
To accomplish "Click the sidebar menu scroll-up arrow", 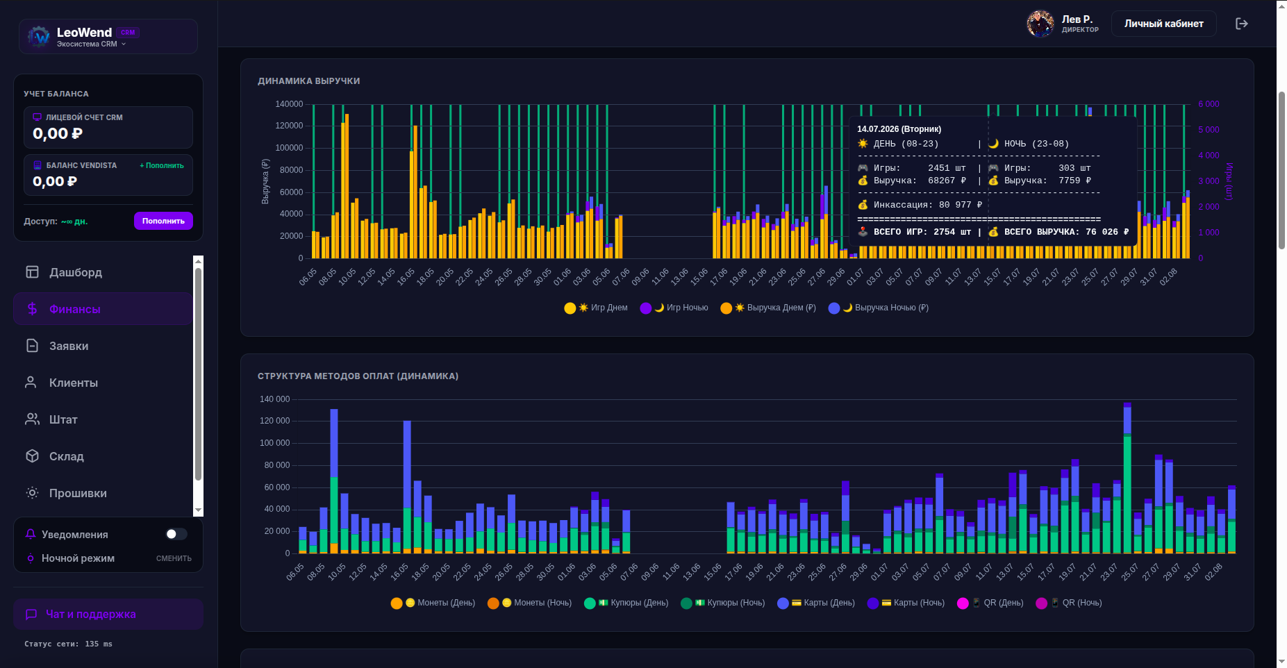I will [199, 261].
